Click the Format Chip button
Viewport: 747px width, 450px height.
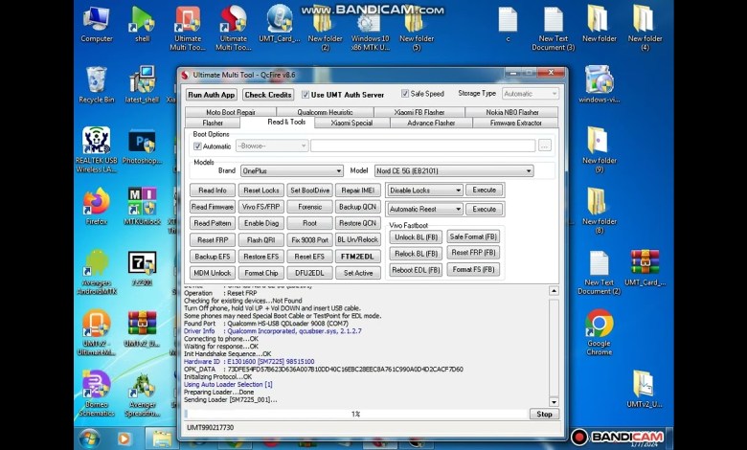(x=261, y=273)
